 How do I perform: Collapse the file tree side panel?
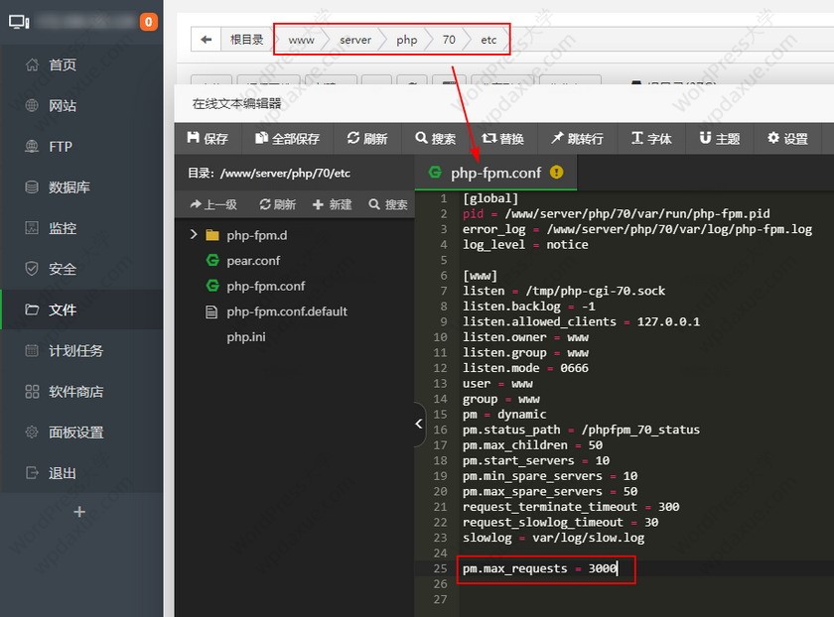[419, 425]
